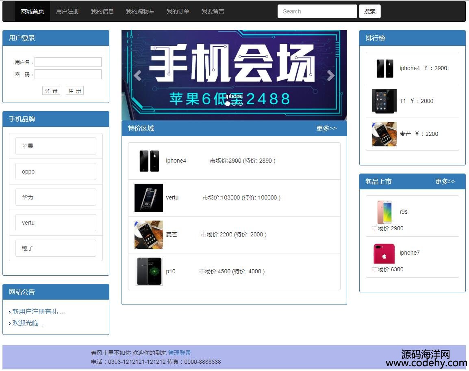Open p10 phone thumbnail
This screenshot has width=469, height=371.
149,272
